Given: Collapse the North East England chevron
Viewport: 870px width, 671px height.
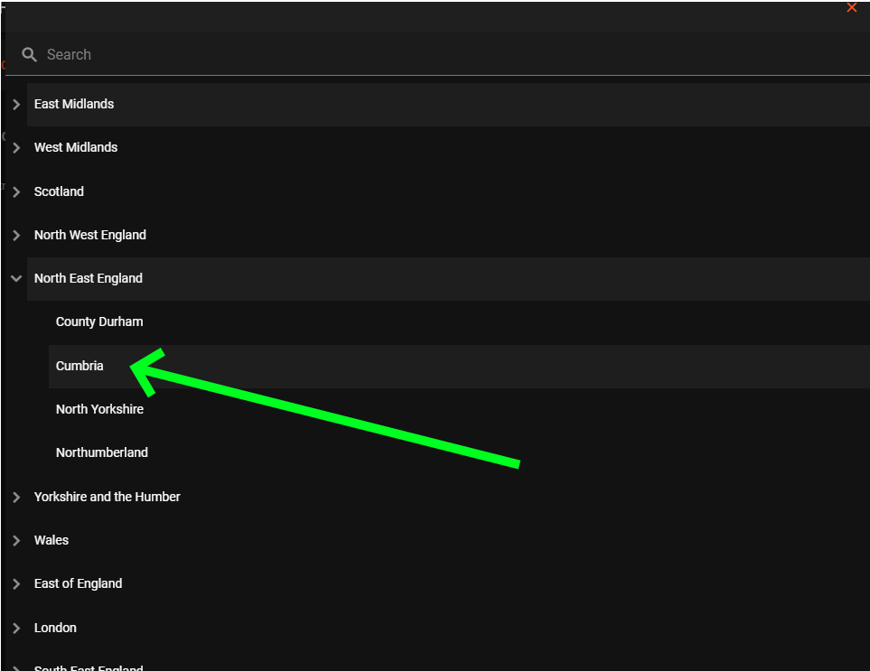Looking at the screenshot, I should (16, 279).
